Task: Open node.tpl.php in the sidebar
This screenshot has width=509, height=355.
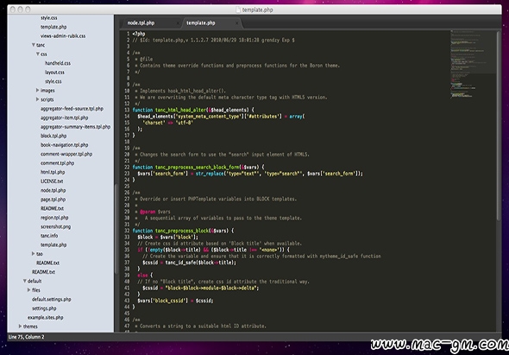Action: coord(53,190)
